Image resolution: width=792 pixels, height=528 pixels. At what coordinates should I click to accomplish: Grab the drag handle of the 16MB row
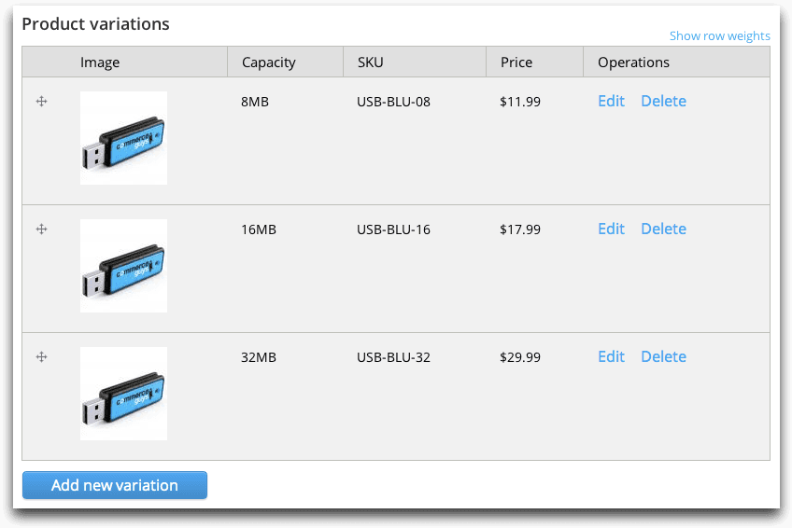click(41, 229)
